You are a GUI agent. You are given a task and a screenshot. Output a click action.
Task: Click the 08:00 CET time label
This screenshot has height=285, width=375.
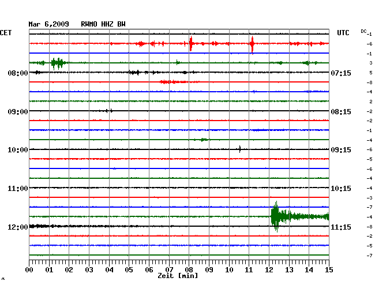(18, 73)
